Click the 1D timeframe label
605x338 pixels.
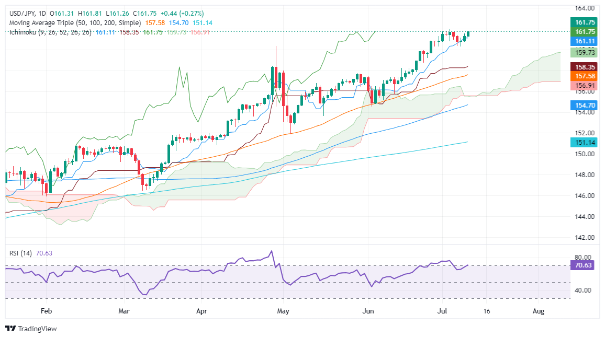click(x=42, y=14)
